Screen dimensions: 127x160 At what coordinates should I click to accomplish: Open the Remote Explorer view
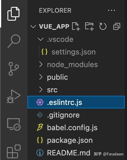click(14, 124)
